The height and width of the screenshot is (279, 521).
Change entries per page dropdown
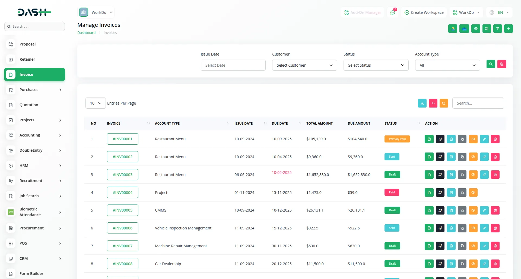96,103
